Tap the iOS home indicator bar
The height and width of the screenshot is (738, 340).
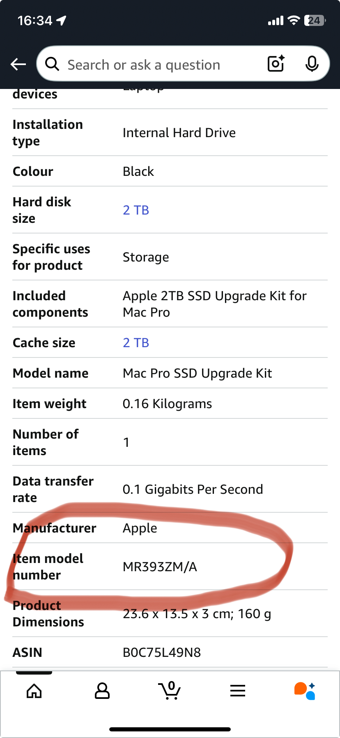coord(170,729)
